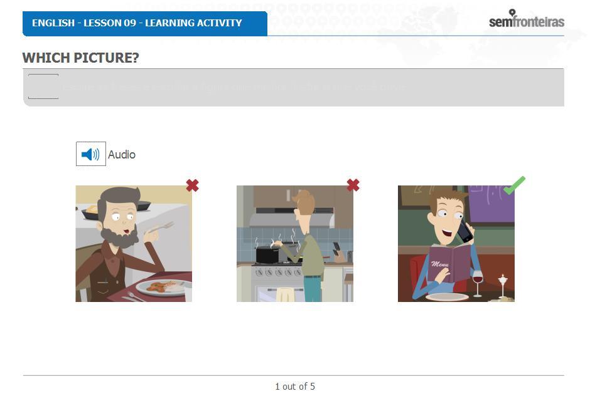Select the bearded man eating picture
Viewport: 590px width, 411px height.
pos(134,244)
